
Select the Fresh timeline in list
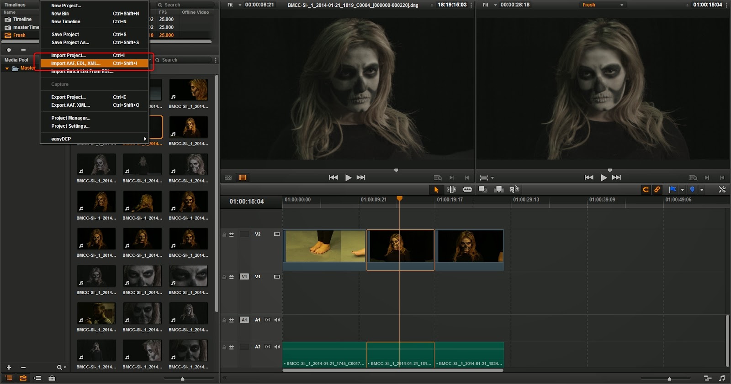coord(19,35)
